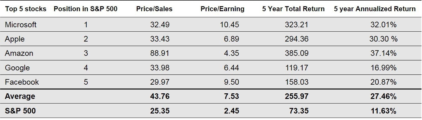Viewport: 422px width, 120px height.
Task: Select the S&P 500 row label
Action: click(20, 111)
